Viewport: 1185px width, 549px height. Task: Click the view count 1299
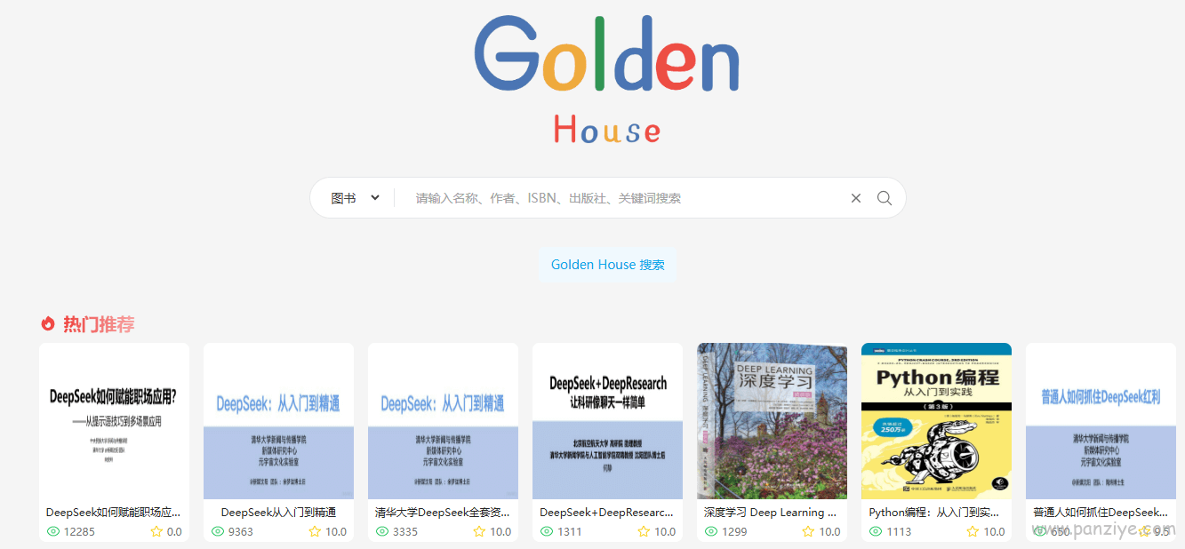tap(734, 532)
